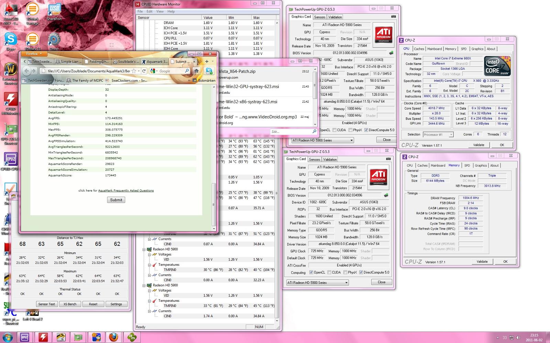Open the Help menu in CPUID Hardware Monitor

click(171, 11)
